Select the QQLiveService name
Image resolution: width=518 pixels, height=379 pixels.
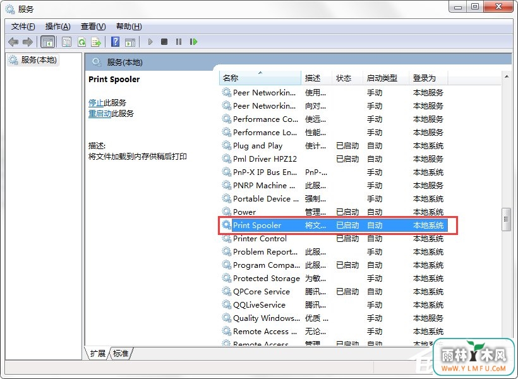[259, 304]
